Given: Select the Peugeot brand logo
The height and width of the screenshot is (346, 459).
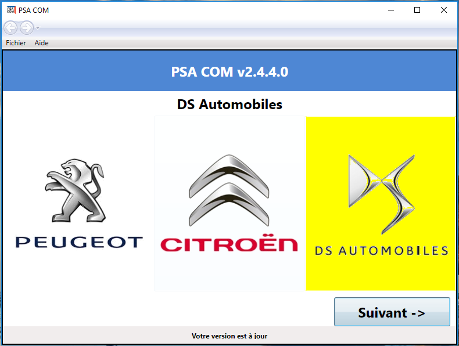Looking at the screenshot, I should click(x=78, y=204).
